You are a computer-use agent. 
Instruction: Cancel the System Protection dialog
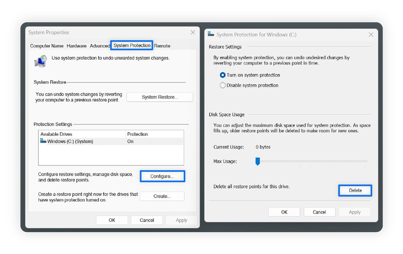320,212
